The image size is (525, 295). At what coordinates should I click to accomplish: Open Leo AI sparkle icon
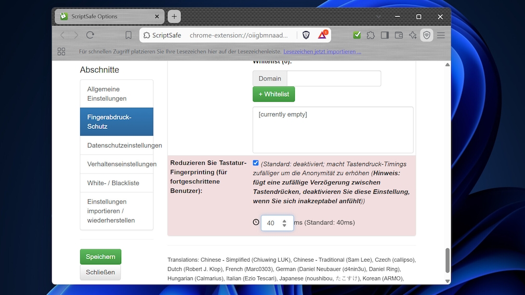[x=413, y=35]
